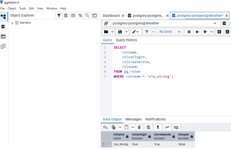The width and height of the screenshot is (231, 150).
Task: Open the Paste options dropdown arrow
Action: [133, 127]
